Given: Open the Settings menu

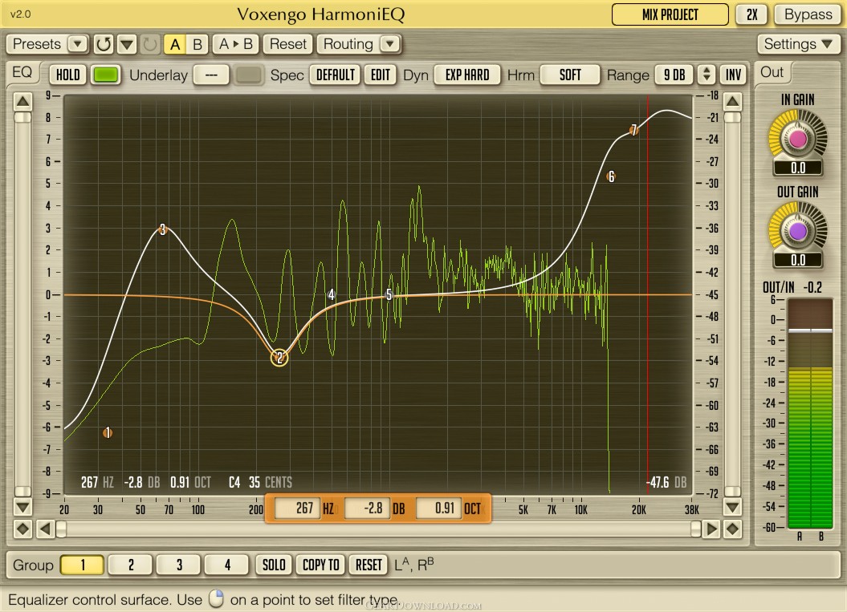Looking at the screenshot, I should pos(798,44).
